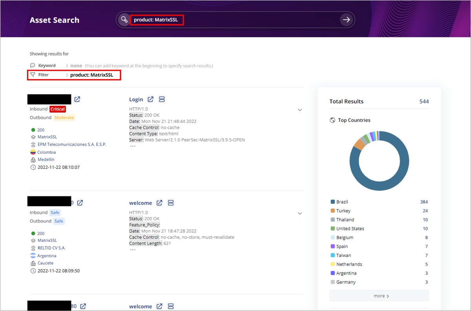
Task: Click the Medellín city link
Action: (46, 159)
